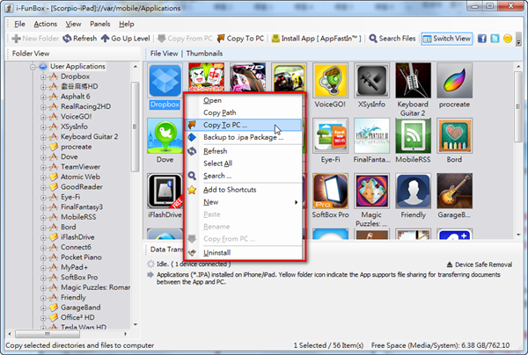
Task: Select TeamViewer in folder tree
Action: (80, 167)
